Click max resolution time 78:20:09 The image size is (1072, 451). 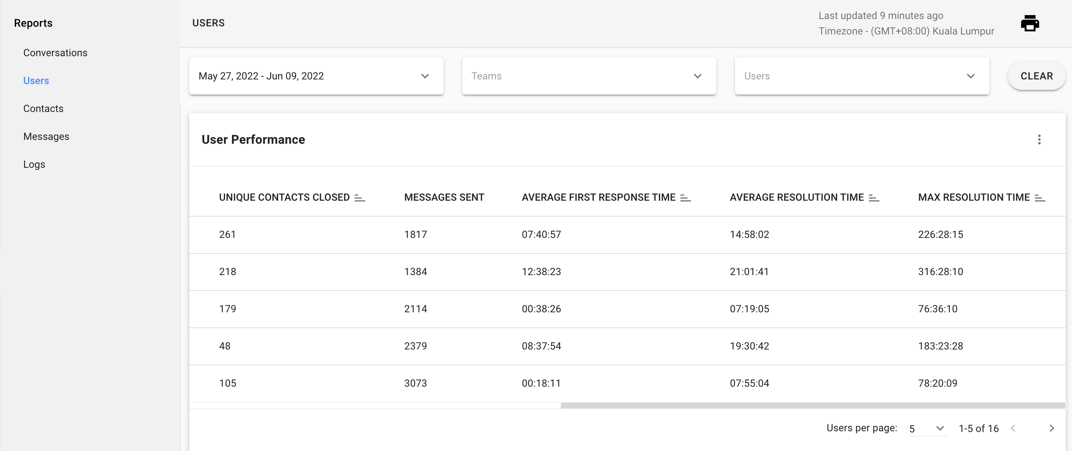pyautogui.click(x=937, y=383)
